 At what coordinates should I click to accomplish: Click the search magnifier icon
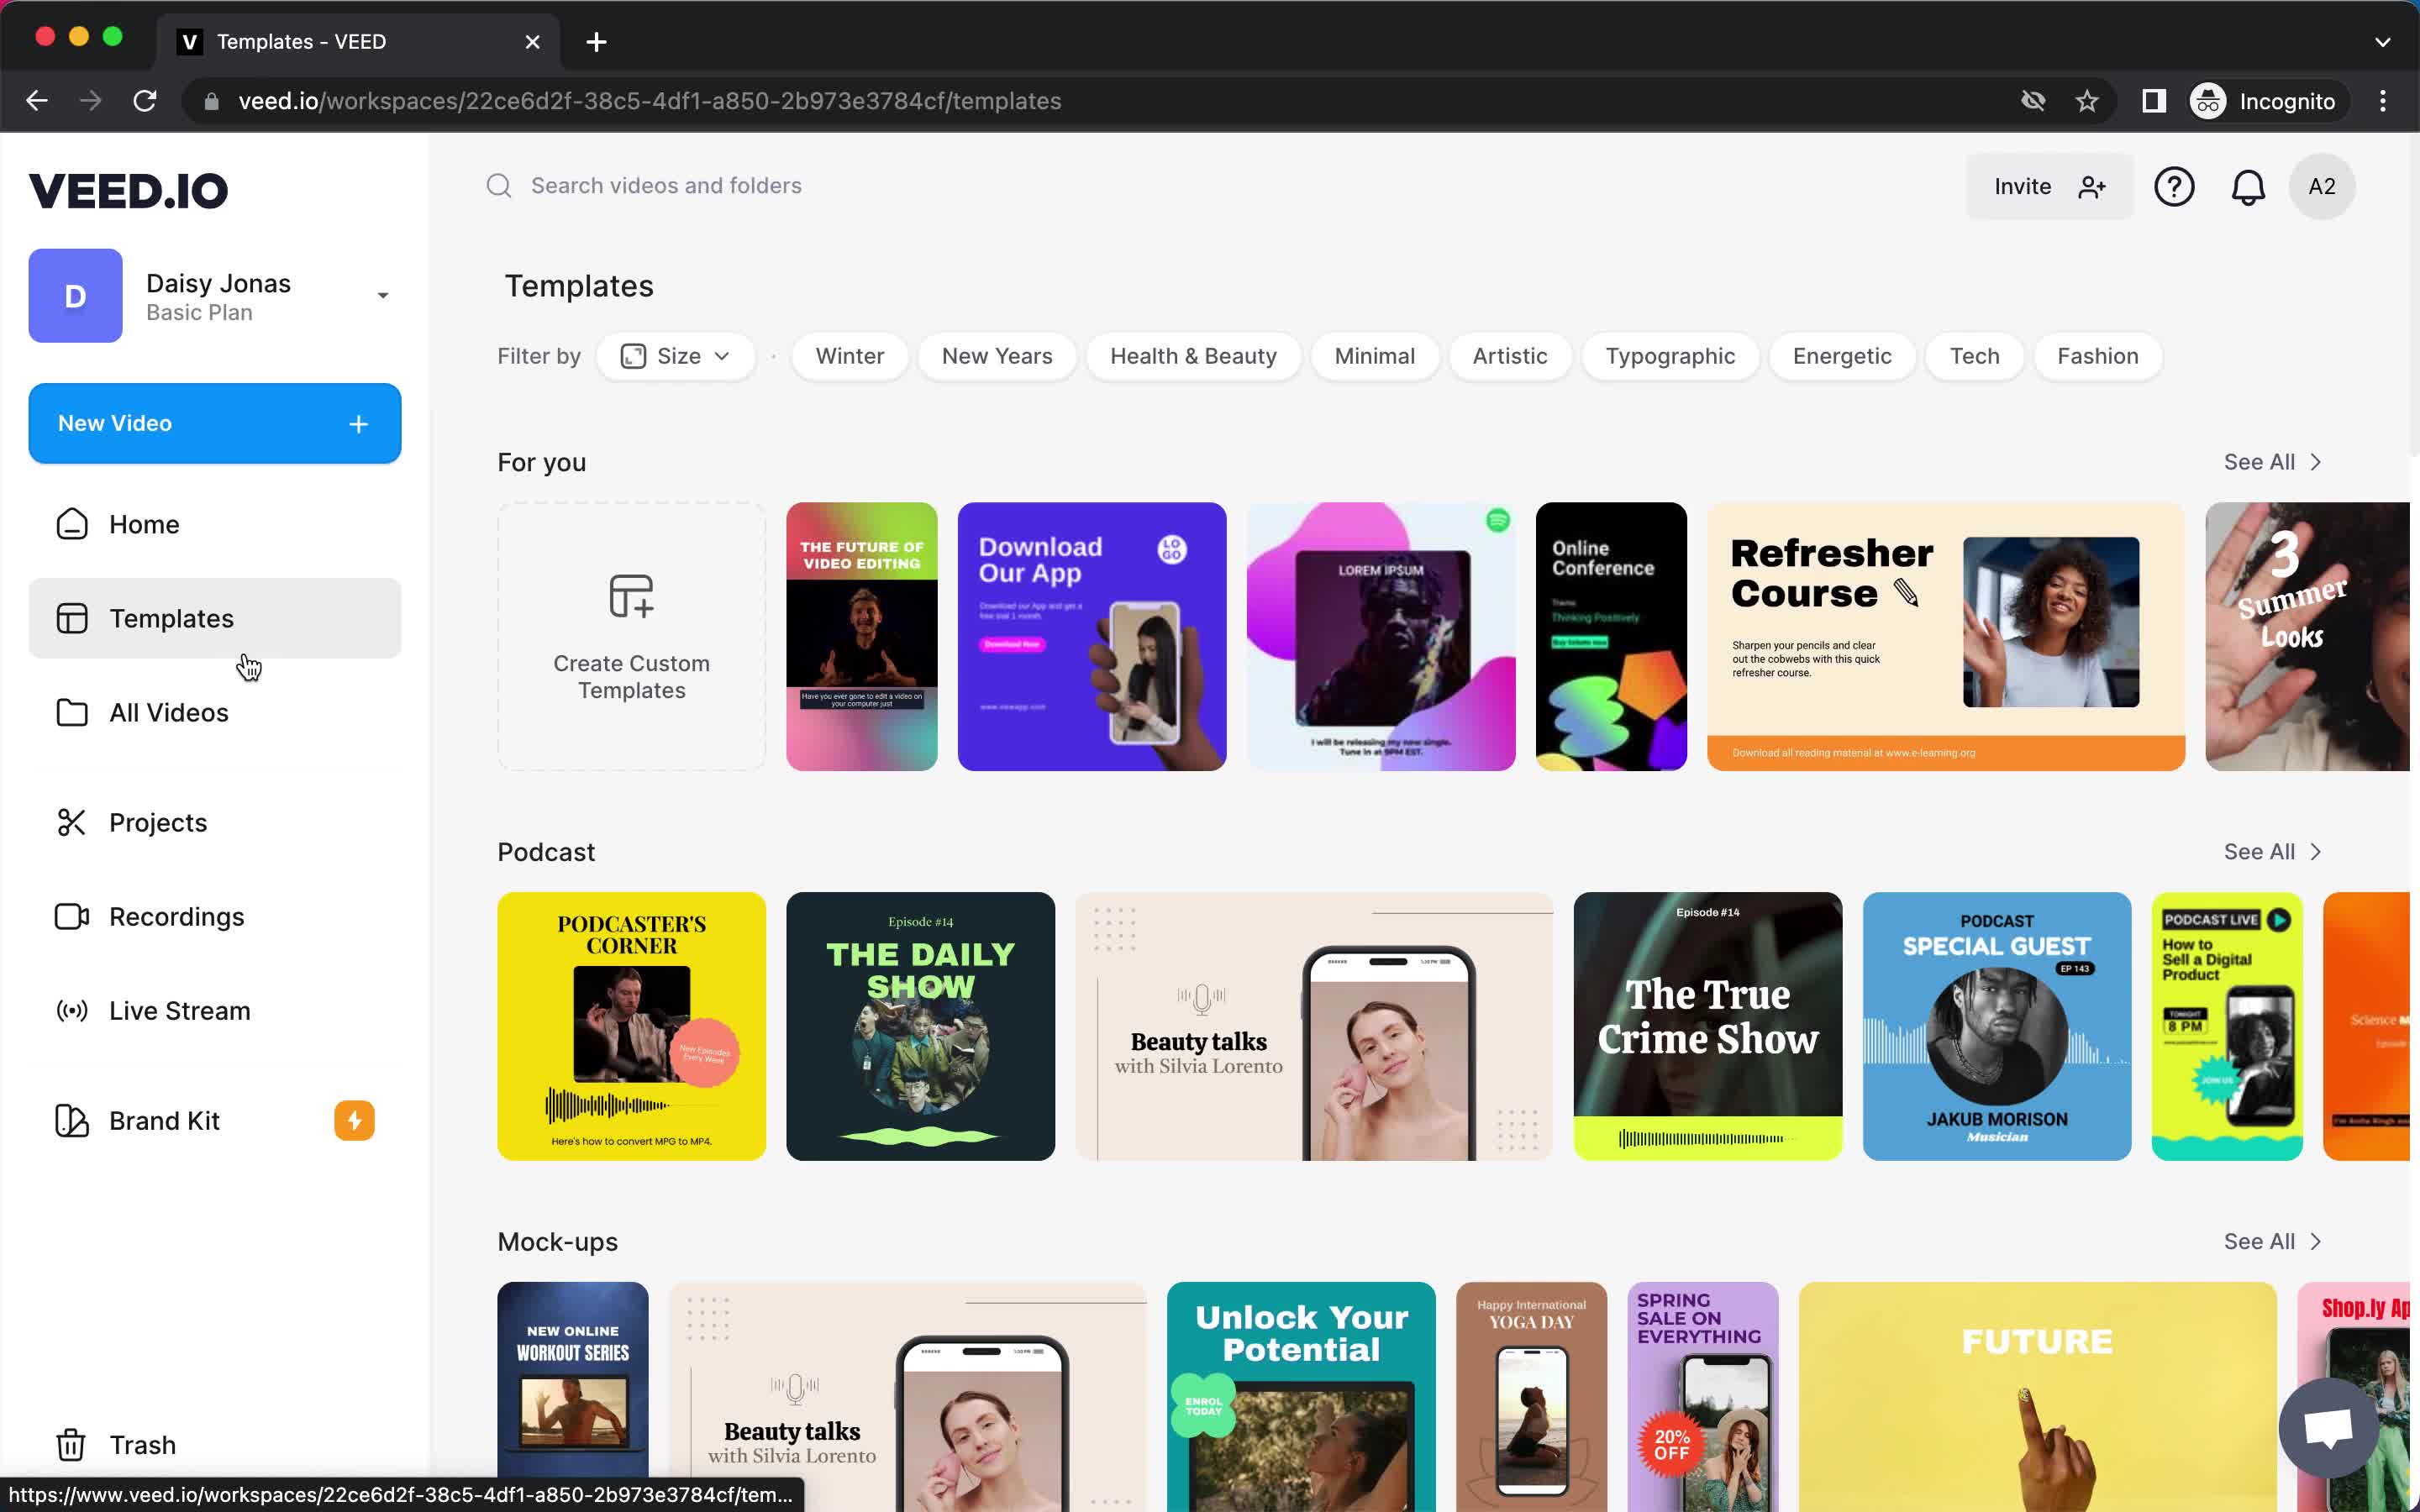tap(499, 186)
